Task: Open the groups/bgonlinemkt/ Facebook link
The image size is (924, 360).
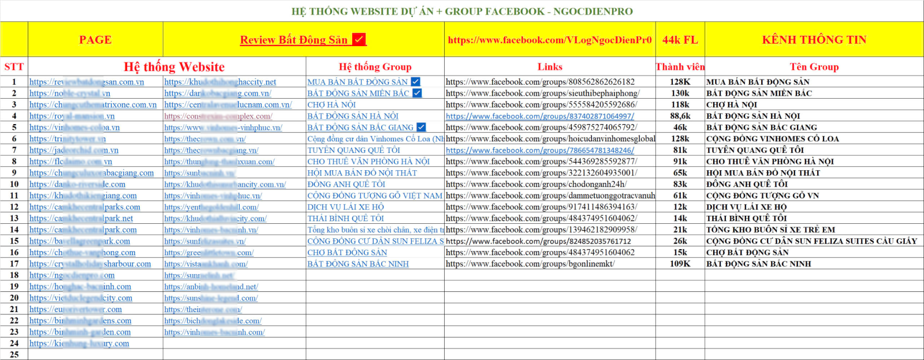Action: 530,264
